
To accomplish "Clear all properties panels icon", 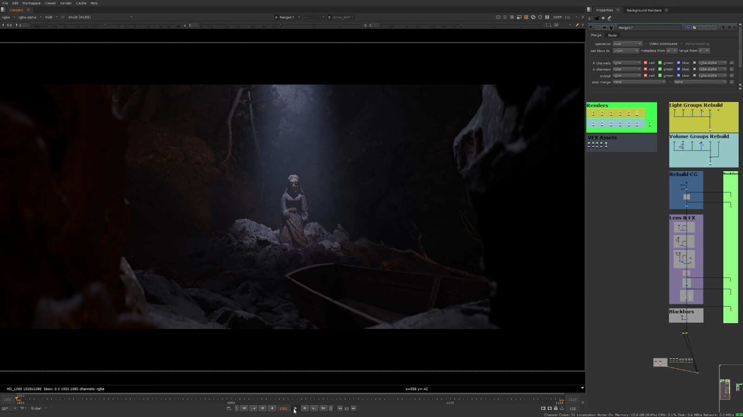I will click(603, 18).
